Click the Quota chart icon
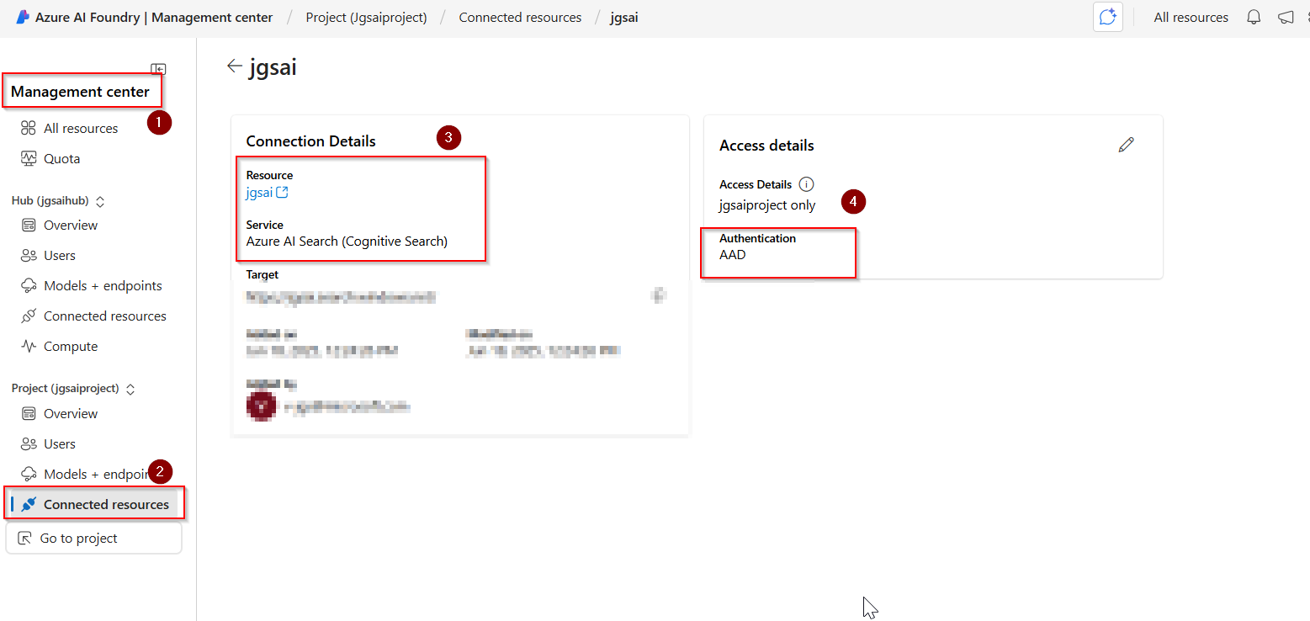 point(29,158)
